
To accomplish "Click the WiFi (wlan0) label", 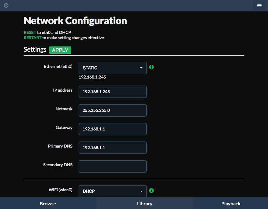I will [61, 190].
